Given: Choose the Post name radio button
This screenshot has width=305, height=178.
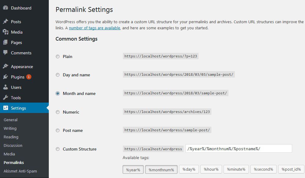Looking at the screenshot, I should point(58,130).
